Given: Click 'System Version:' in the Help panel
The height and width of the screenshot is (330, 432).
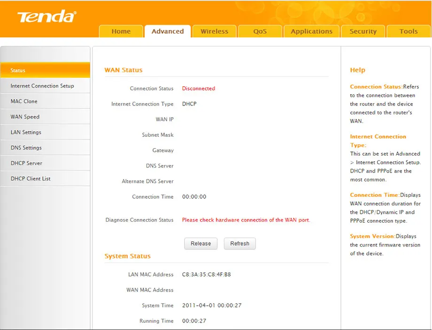Looking at the screenshot, I should point(373,236).
